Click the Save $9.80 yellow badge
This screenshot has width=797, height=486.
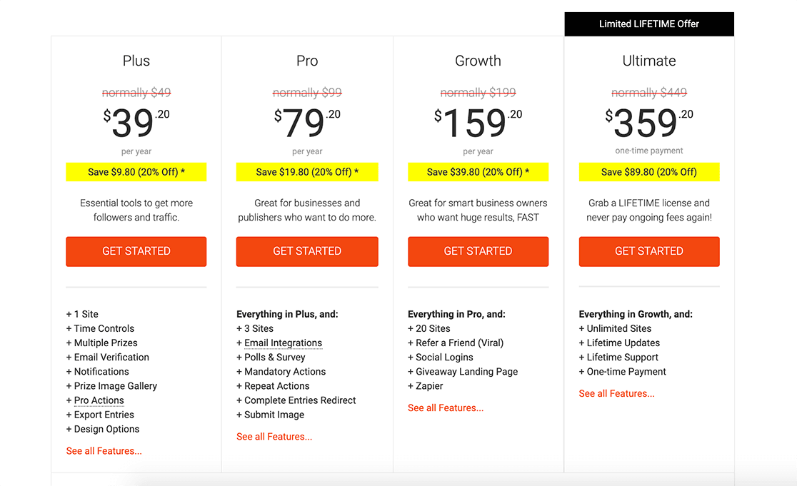[136, 172]
